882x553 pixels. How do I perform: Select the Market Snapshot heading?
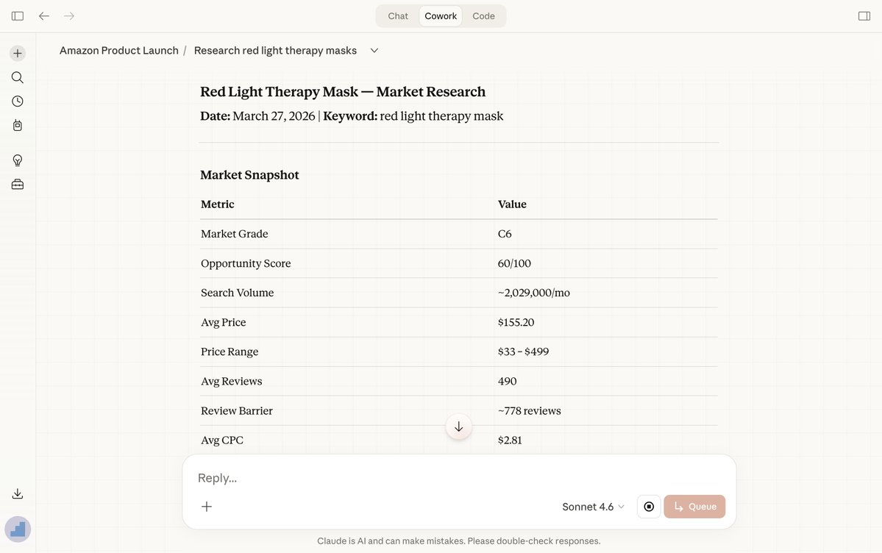pos(250,175)
